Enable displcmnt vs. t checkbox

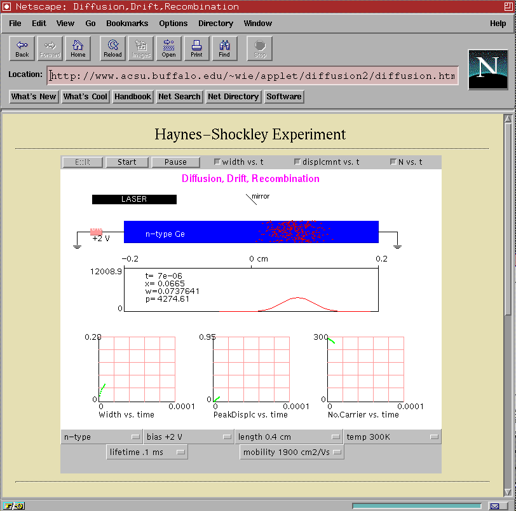point(297,162)
